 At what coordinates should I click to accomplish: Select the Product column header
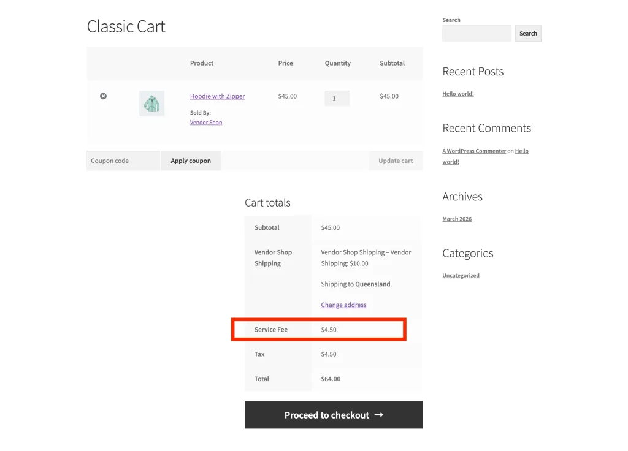click(x=202, y=63)
